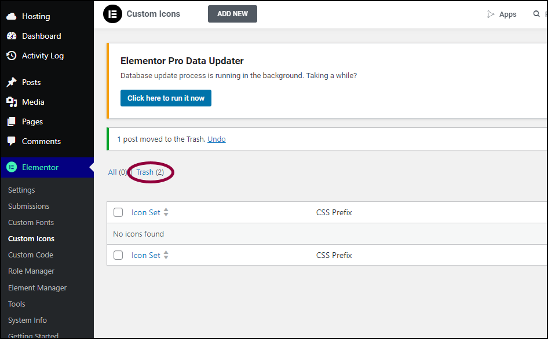Image resolution: width=548 pixels, height=339 pixels.
Task: Show the Trash (2) view
Action: (x=150, y=172)
